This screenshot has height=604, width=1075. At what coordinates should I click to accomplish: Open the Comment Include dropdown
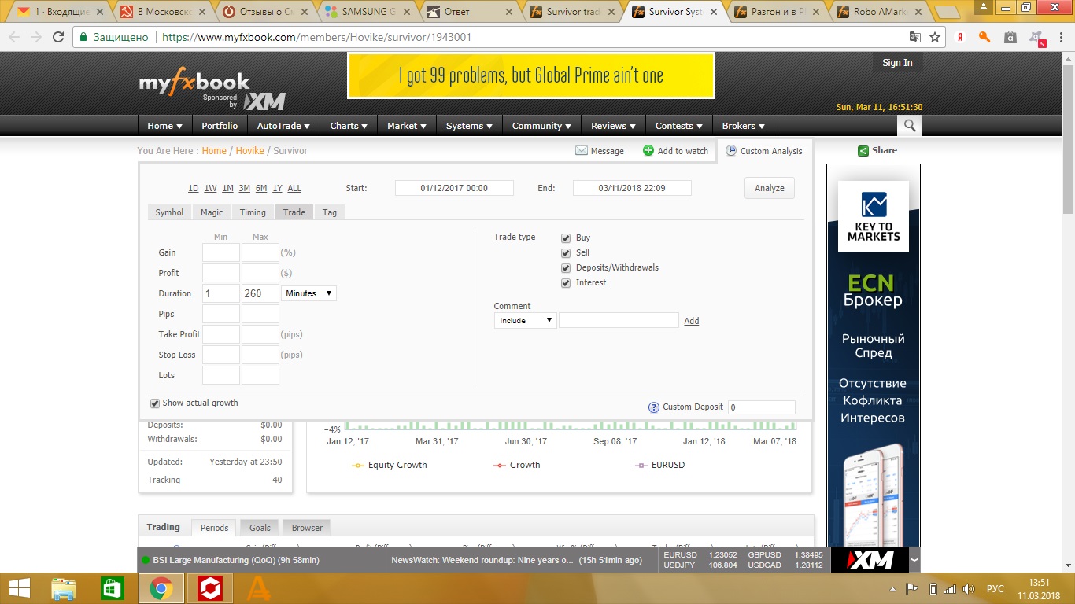[x=525, y=320]
